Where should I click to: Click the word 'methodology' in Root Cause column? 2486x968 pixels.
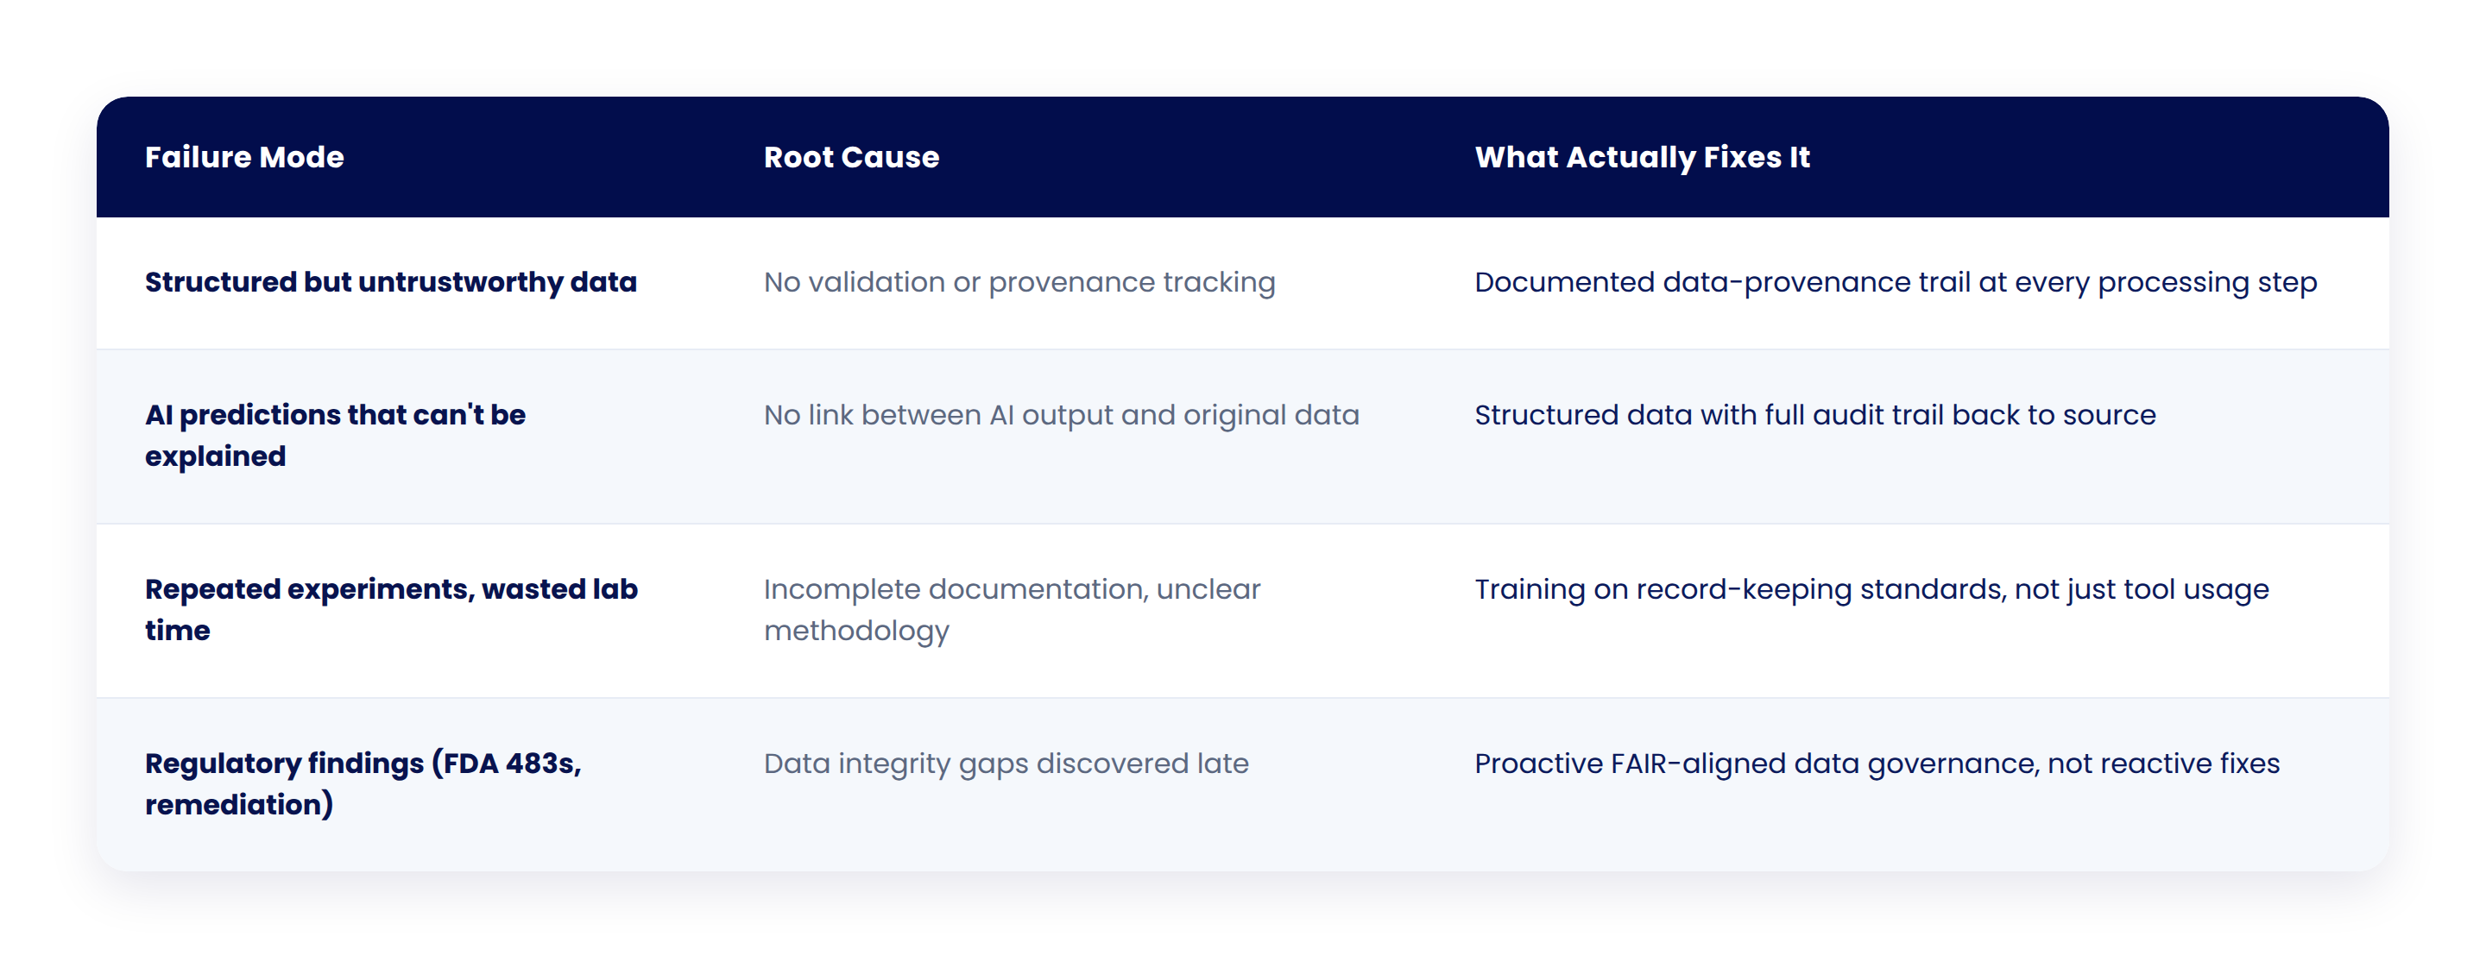pos(856,631)
